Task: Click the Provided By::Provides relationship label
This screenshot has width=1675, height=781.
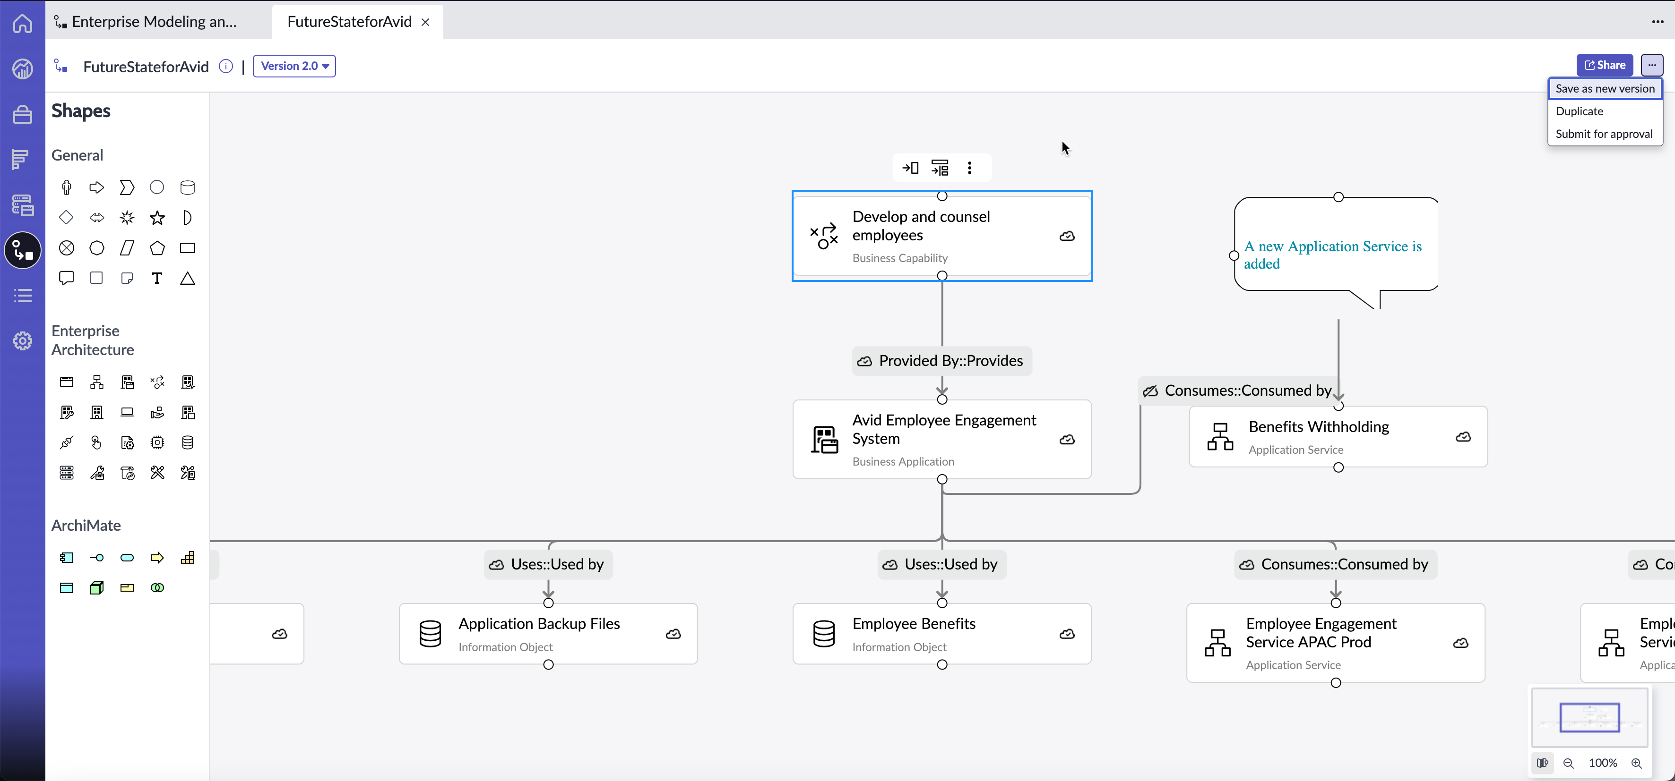Action: click(941, 361)
